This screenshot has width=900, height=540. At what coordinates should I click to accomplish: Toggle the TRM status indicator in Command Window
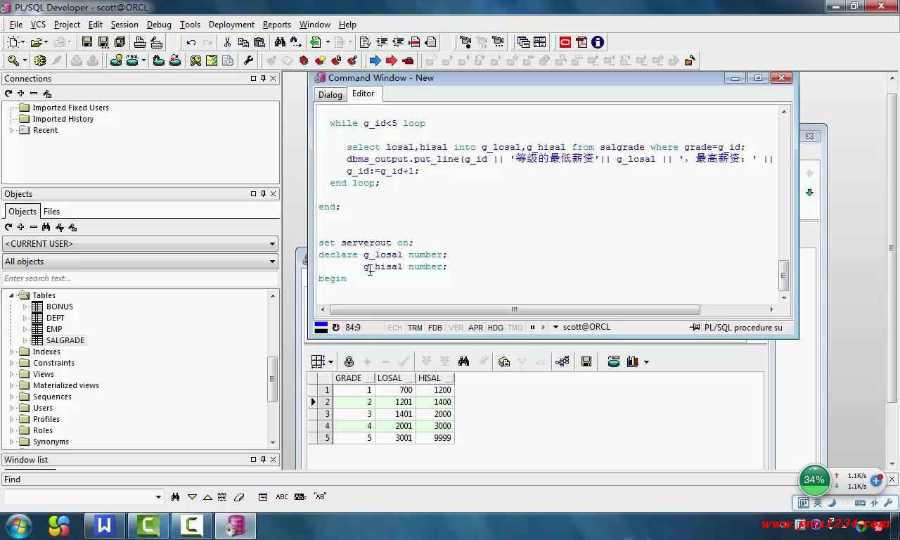[x=415, y=328]
